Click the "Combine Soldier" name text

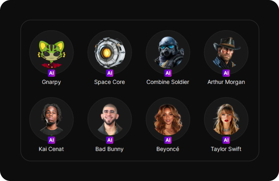point(168,82)
